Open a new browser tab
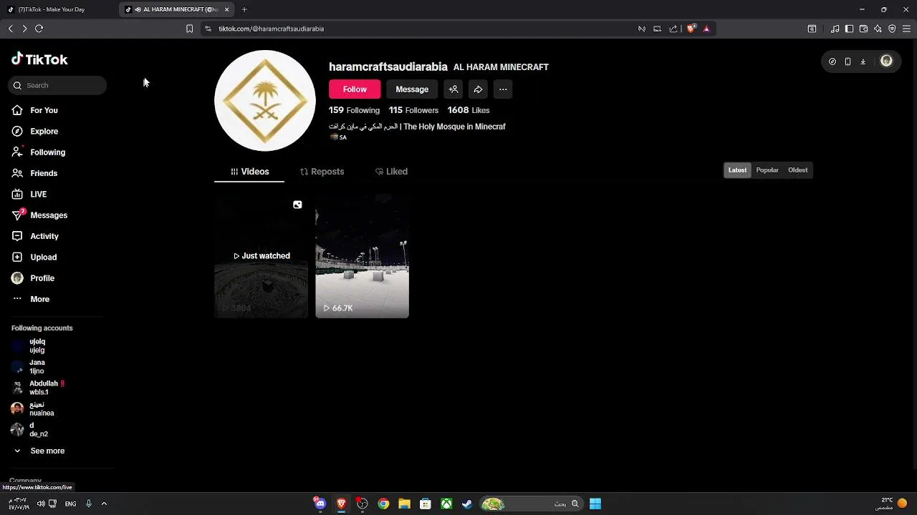Screen dimensions: 917x515 (244, 9)
